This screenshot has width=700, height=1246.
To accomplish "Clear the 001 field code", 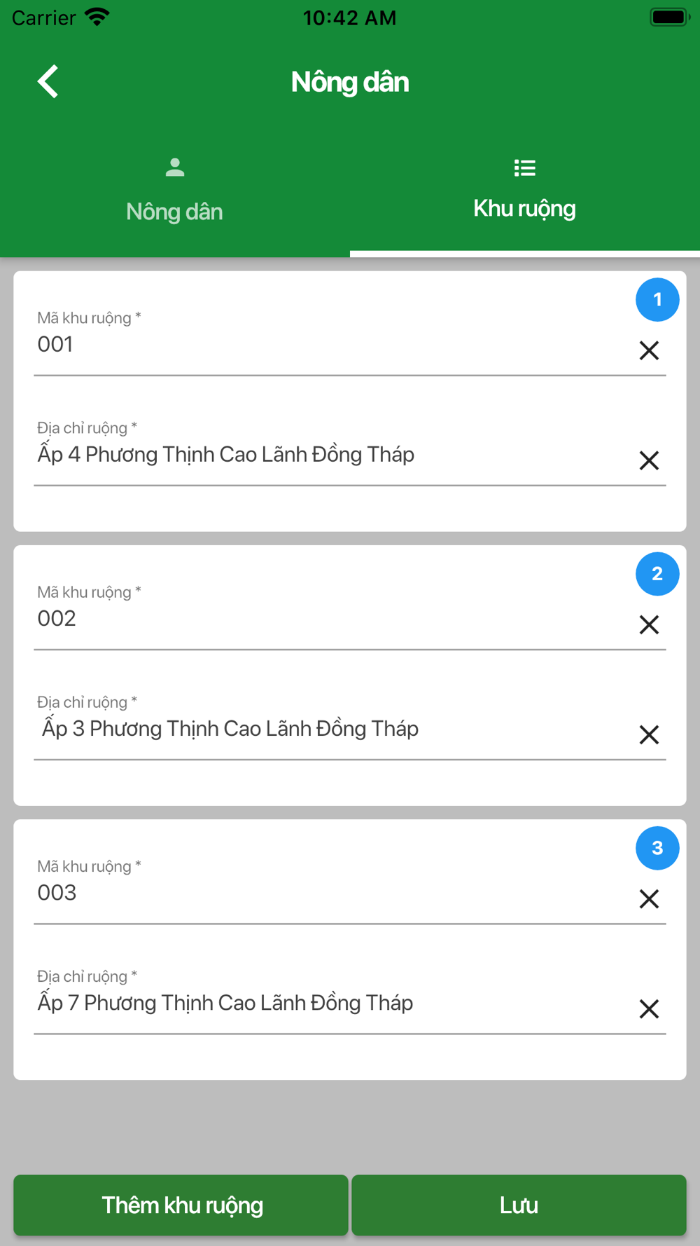I will click(x=649, y=350).
